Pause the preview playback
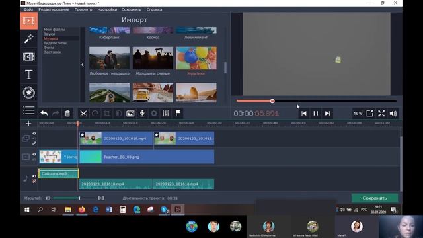 click(316, 113)
